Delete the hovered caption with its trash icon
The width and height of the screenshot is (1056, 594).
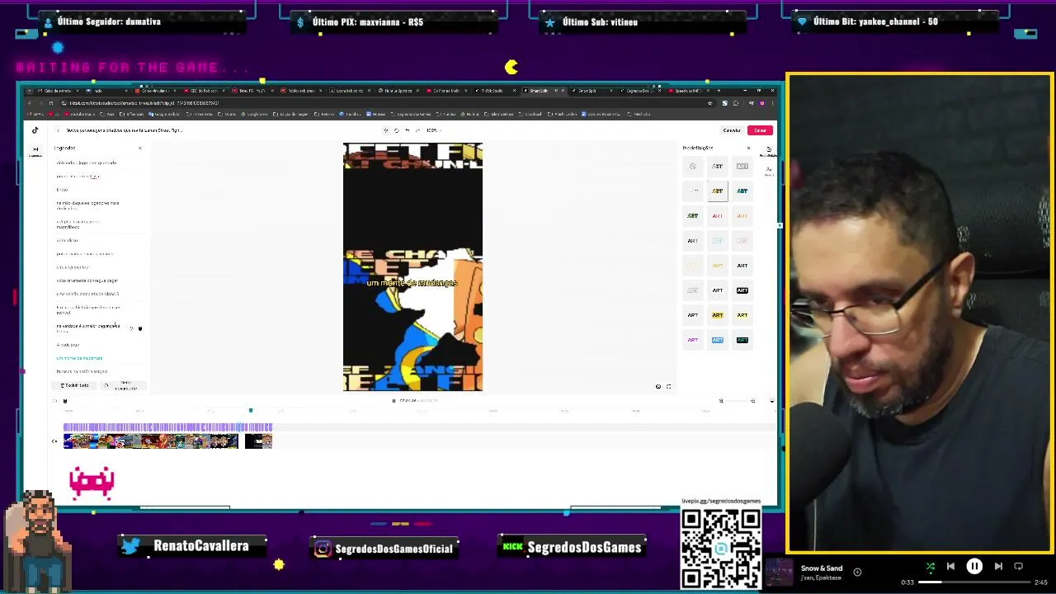140,328
